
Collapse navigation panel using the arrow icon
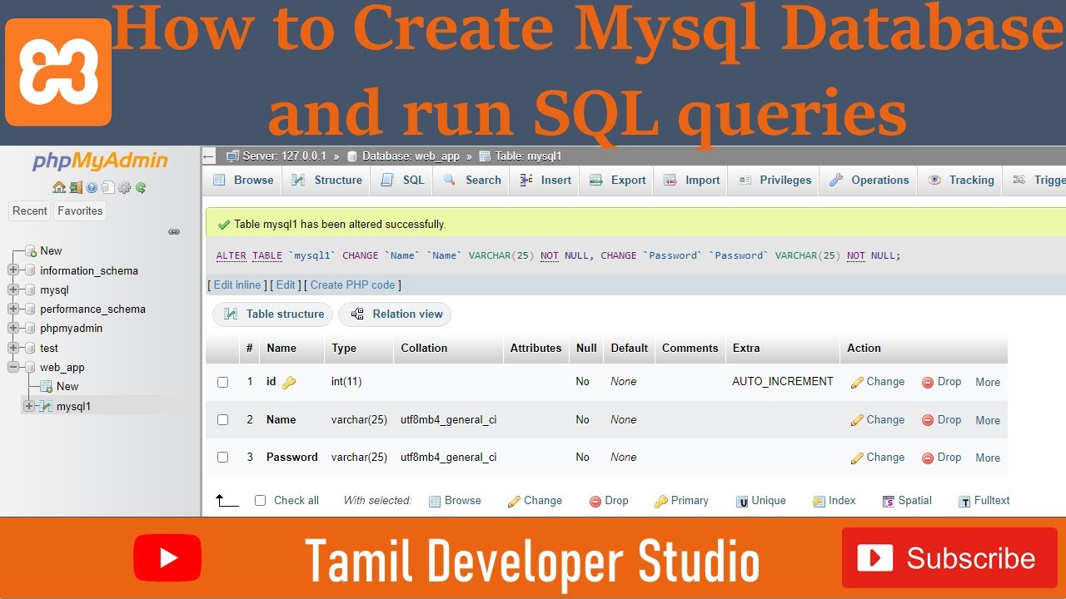[209, 156]
